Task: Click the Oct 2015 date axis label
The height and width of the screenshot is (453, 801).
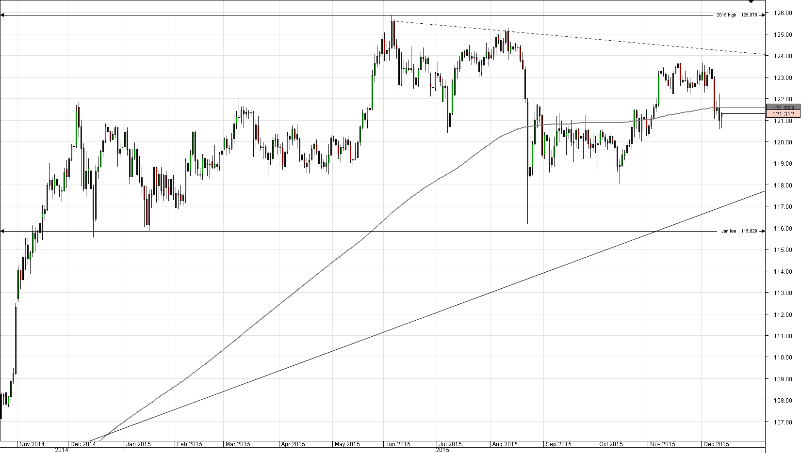Action: (x=610, y=444)
